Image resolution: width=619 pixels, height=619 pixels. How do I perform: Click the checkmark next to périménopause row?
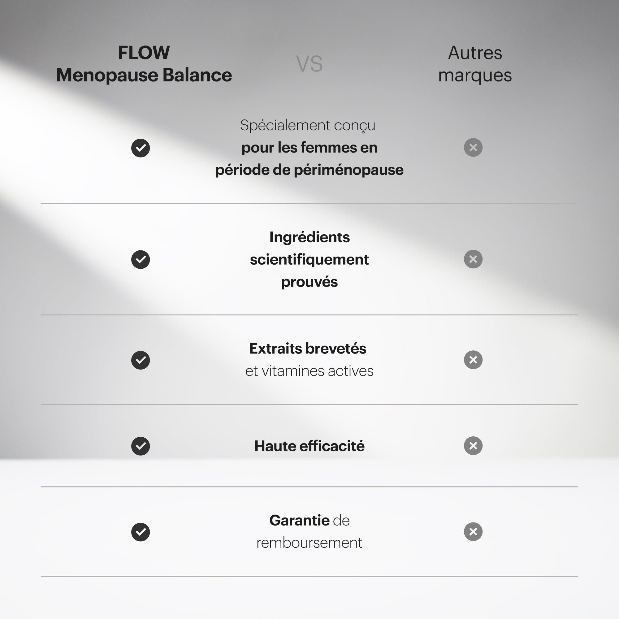coord(140,148)
